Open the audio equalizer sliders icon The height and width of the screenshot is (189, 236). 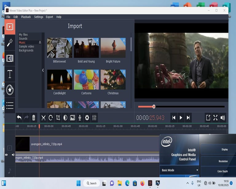pyautogui.click(x=94, y=118)
